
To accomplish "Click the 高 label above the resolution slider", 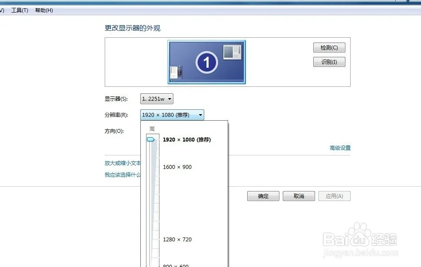I will pos(152,129).
